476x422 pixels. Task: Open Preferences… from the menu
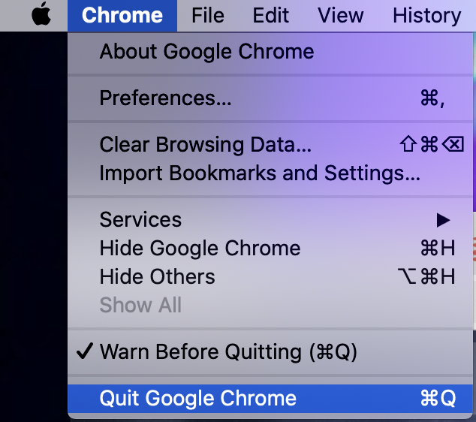[270, 98]
